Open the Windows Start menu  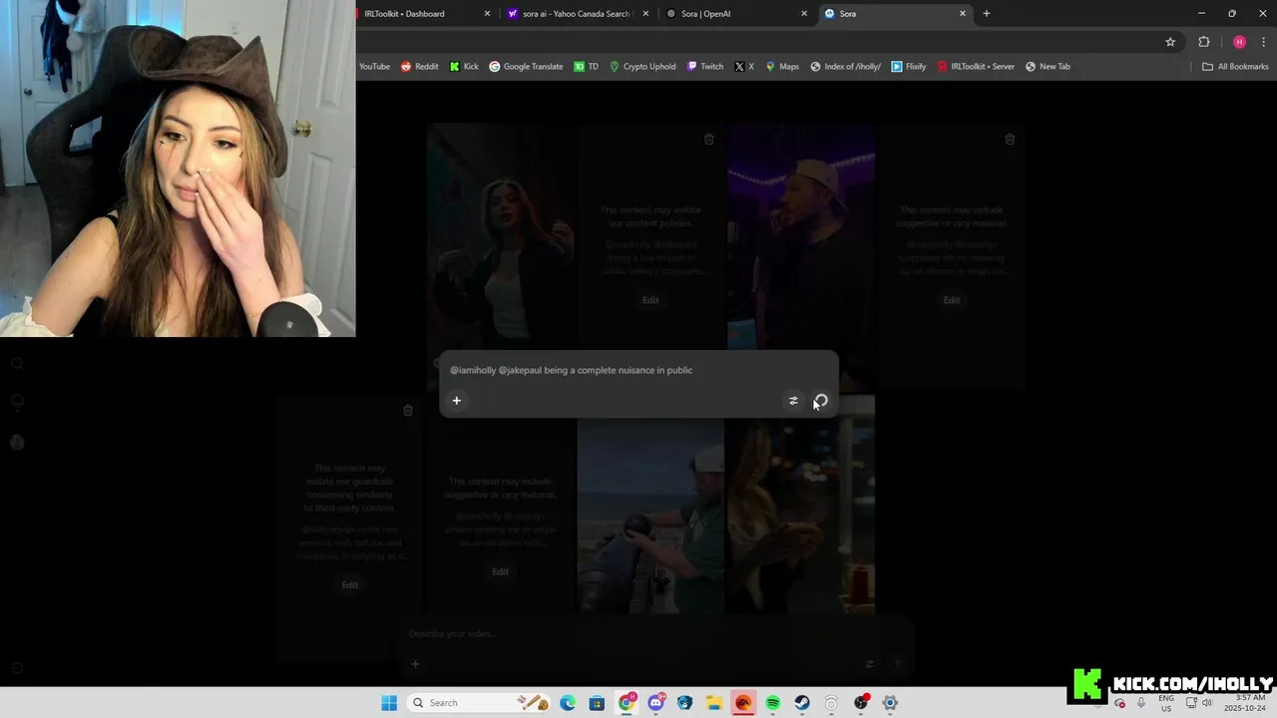pos(389,703)
